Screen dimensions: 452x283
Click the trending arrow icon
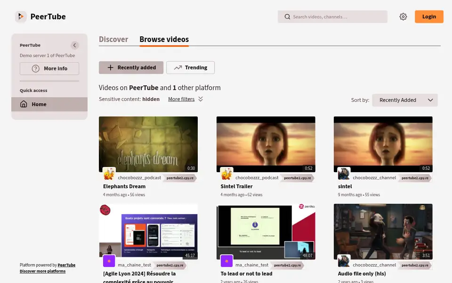(x=178, y=67)
